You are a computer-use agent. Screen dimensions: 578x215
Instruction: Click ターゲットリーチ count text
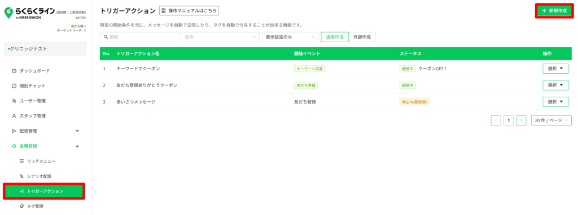tap(72, 30)
